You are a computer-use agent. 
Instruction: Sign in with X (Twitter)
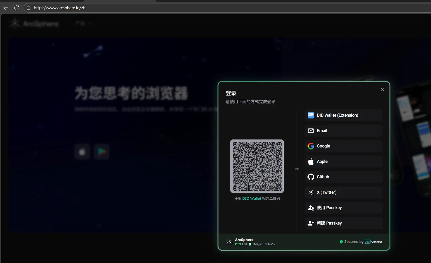tap(343, 192)
